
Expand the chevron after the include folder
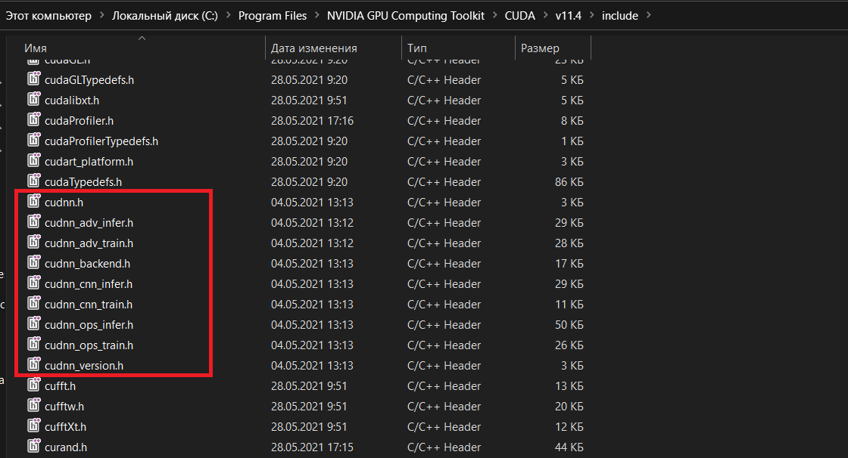coord(650,16)
